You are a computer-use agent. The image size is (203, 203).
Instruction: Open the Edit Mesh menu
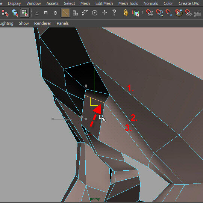[x=104, y=3]
